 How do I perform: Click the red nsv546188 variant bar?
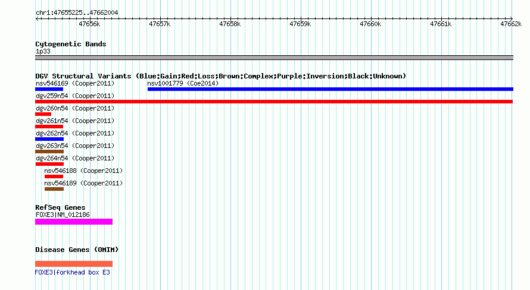click(x=54, y=176)
